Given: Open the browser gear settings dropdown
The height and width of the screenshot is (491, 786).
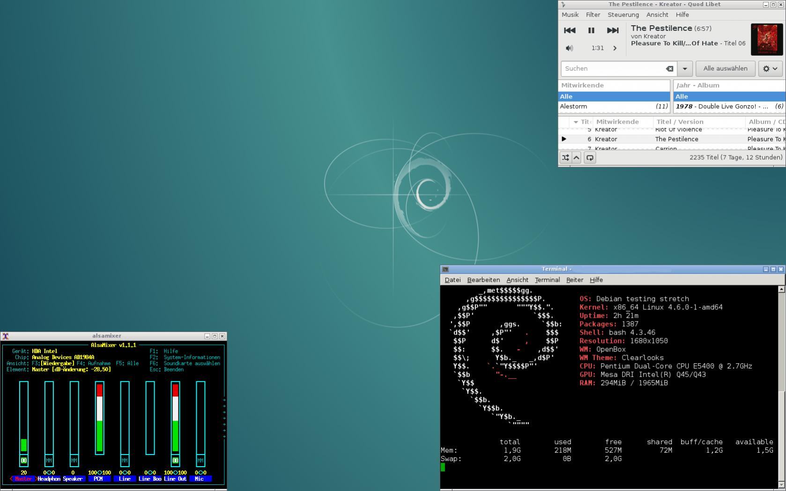Looking at the screenshot, I should (x=770, y=68).
